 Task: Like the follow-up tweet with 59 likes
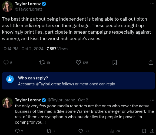(81, 131)
